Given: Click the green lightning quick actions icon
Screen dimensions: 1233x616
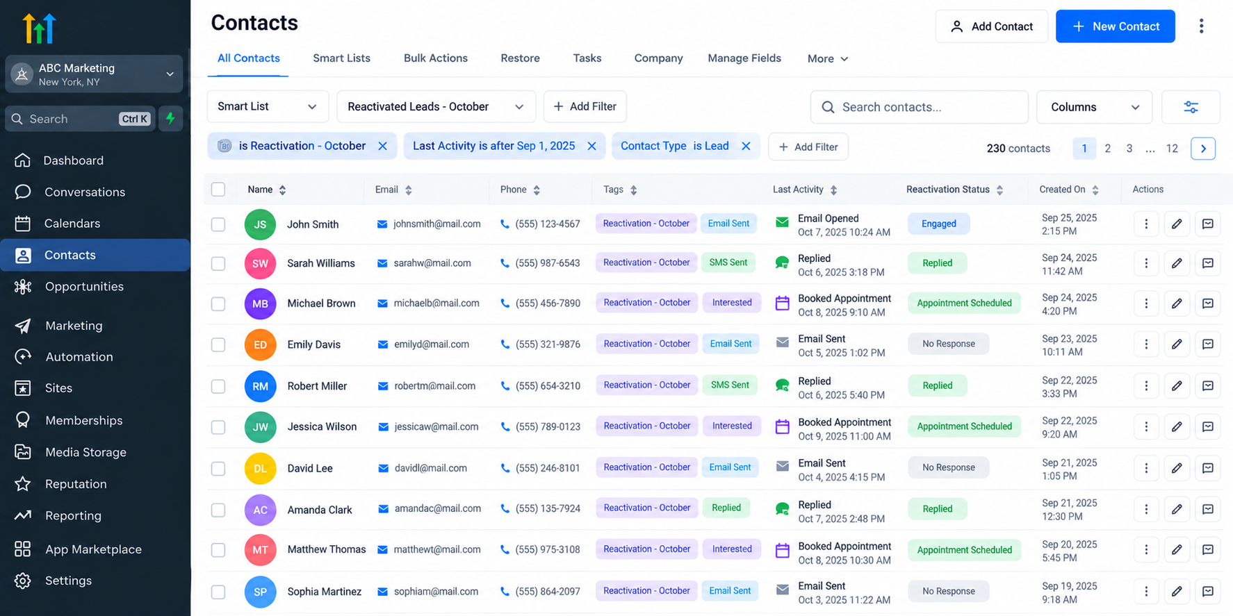Looking at the screenshot, I should coord(171,119).
